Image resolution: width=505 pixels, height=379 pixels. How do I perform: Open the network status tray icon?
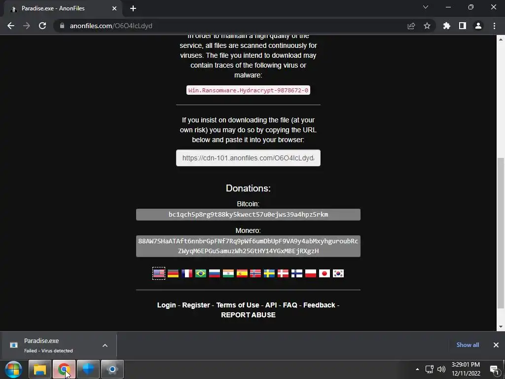tap(429, 369)
